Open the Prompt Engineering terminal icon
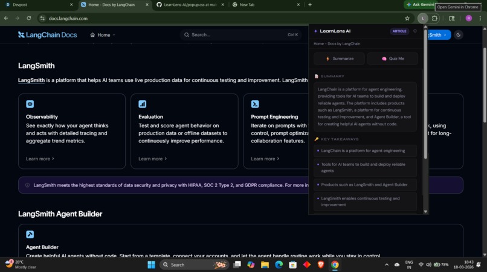This screenshot has width=487, height=272. click(x=255, y=104)
